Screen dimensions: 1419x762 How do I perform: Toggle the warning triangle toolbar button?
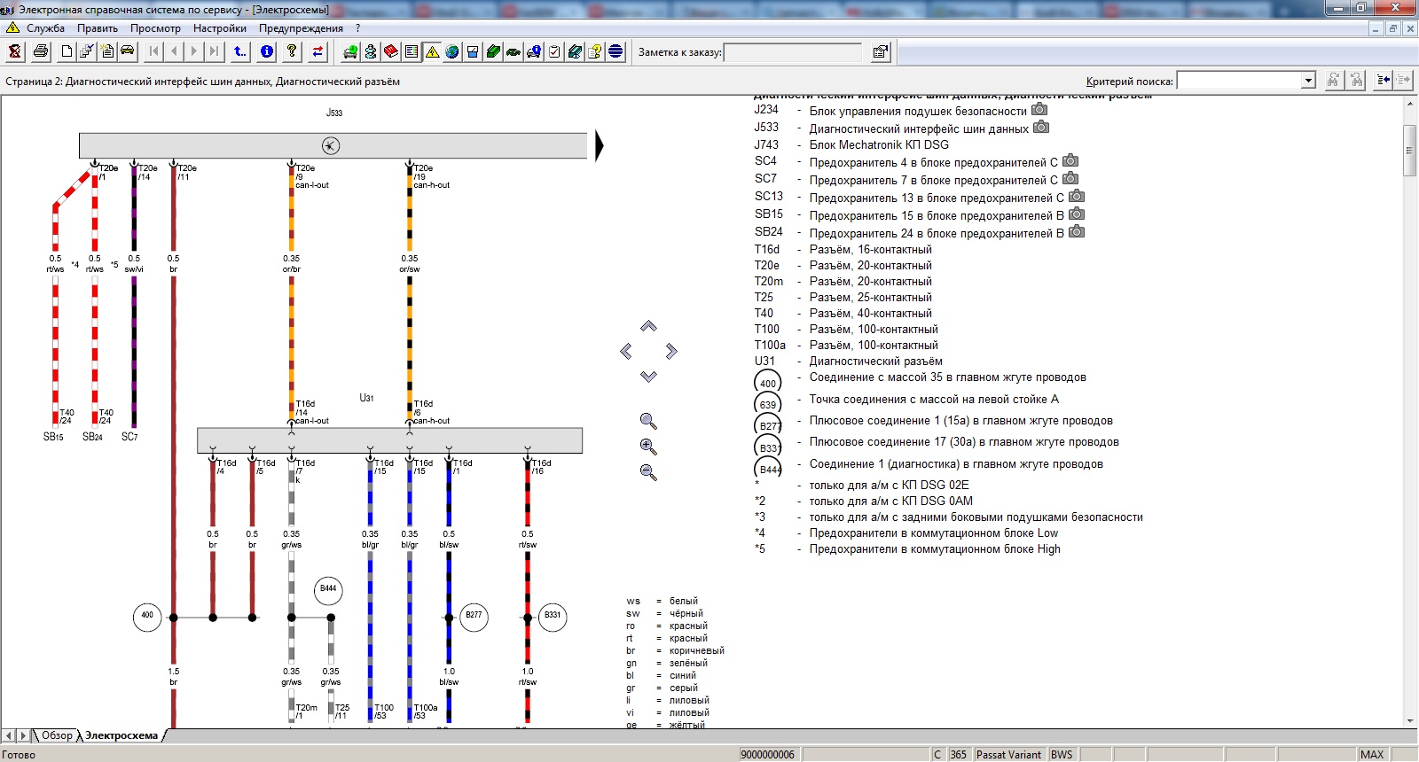432,51
